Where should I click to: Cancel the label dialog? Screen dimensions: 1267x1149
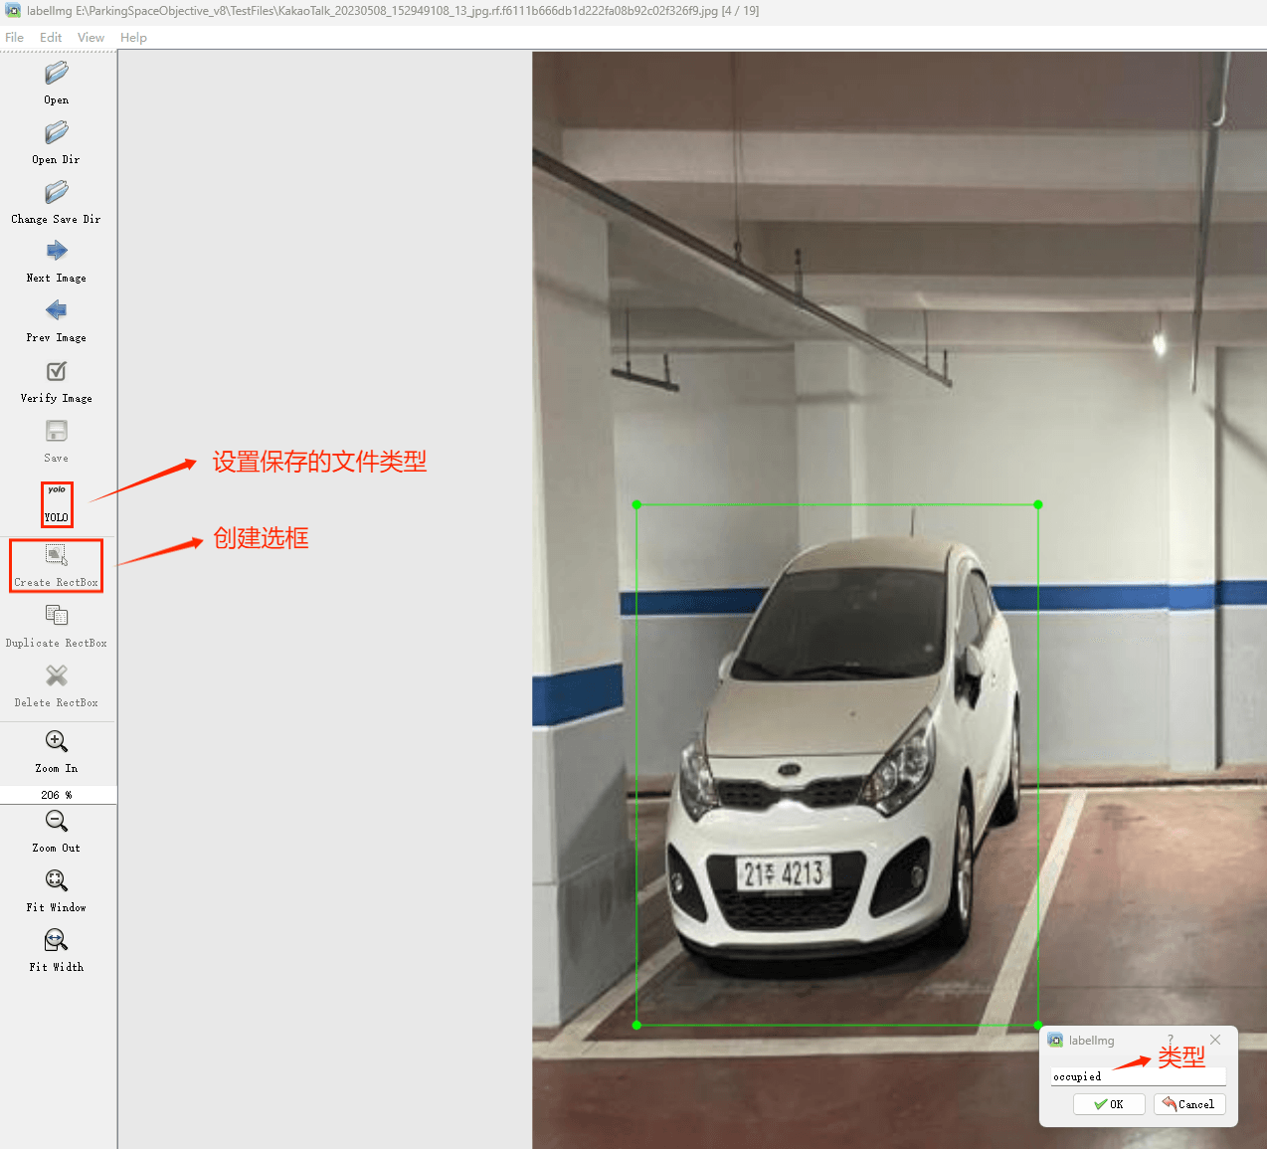point(1189,1104)
